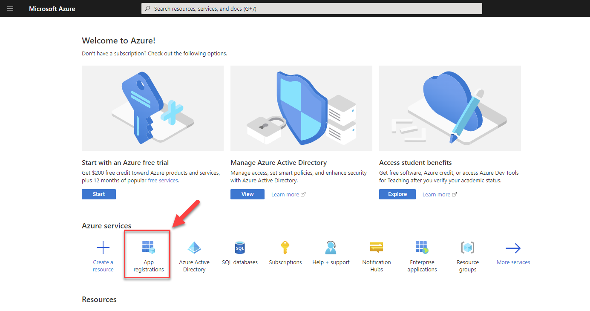Click the Access student benefits title

pyautogui.click(x=415, y=163)
